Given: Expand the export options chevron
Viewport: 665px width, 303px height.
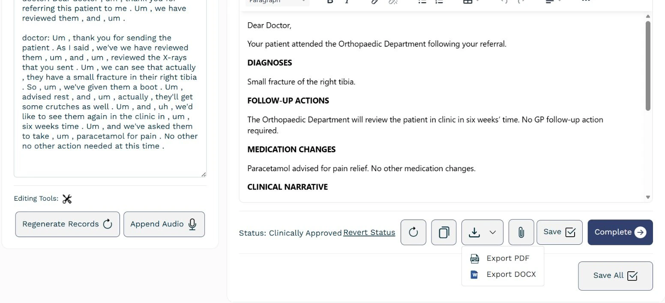Looking at the screenshot, I should [492, 232].
